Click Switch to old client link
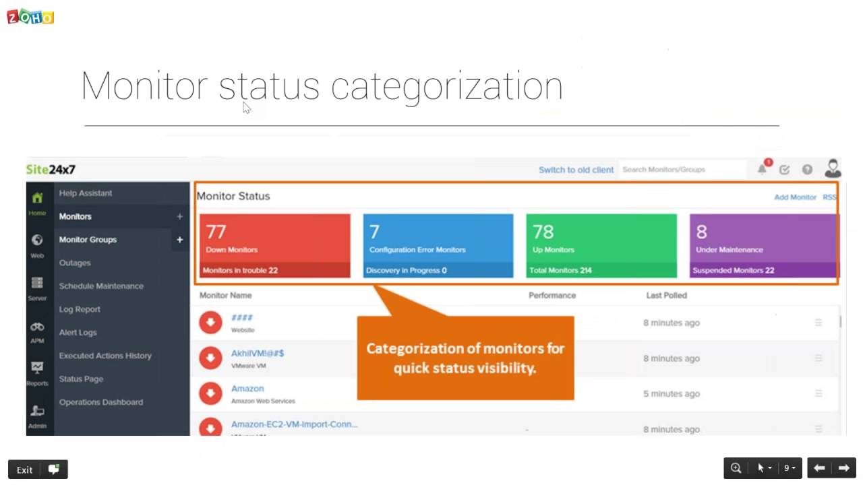 576,170
